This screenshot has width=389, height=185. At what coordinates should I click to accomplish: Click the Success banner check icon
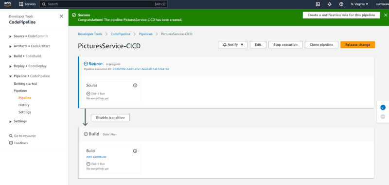coord(74,15)
